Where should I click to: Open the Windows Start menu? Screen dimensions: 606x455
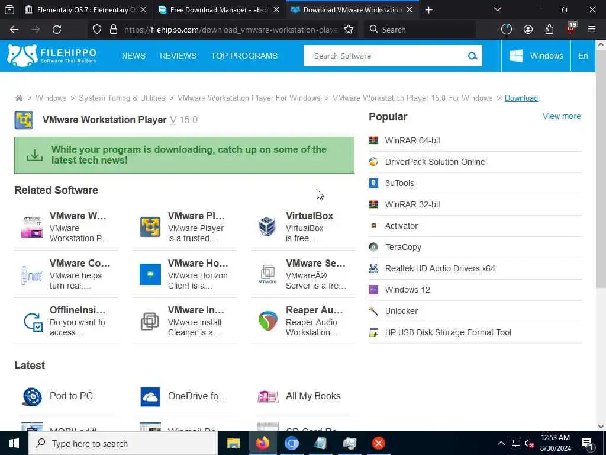pyautogui.click(x=14, y=443)
